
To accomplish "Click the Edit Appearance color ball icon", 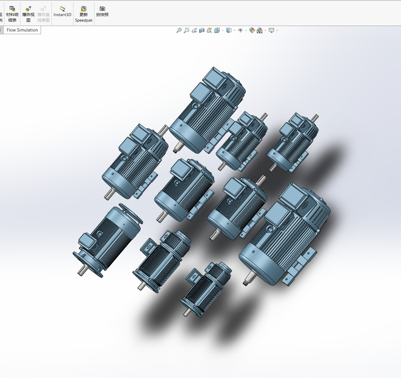I will tap(252, 30).
